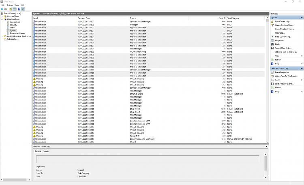Click the Create Custom View funnel icon

point(272,25)
